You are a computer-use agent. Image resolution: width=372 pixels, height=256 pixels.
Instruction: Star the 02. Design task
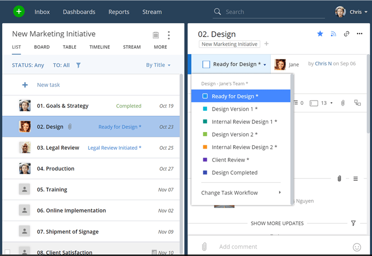pyautogui.click(x=320, y=34)
